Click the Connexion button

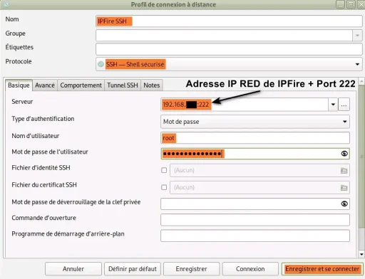(250, 269)
